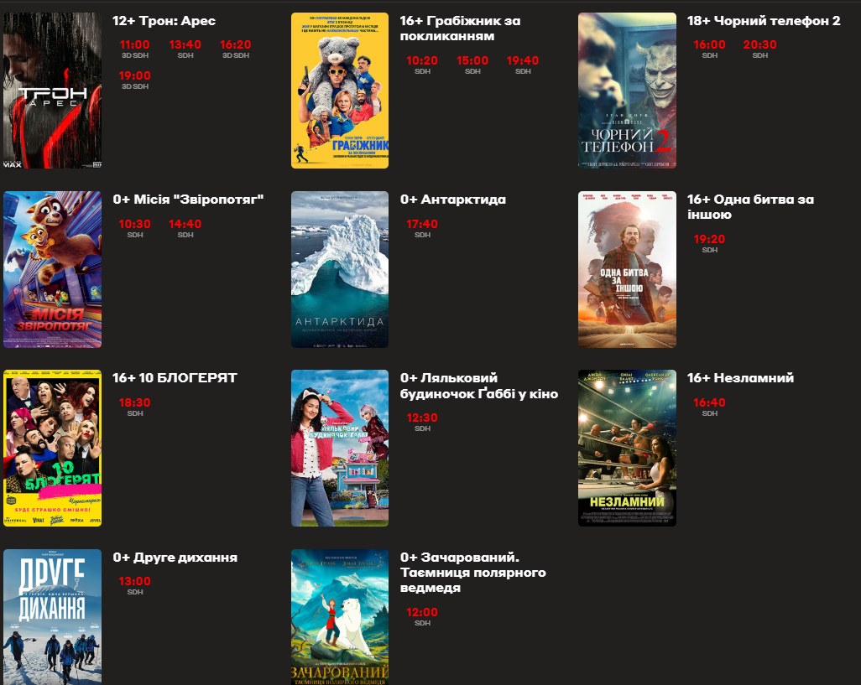Open Одна битва за іншою title link
This screenshot has width=861, height=685.
tap(750, 207)
